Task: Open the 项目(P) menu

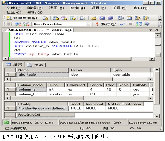Action: 98,8
